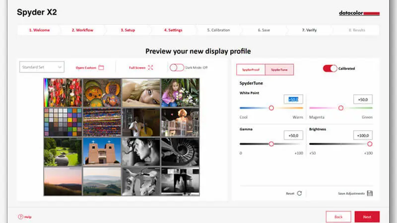Screen dimensions: 397x223
Task: Click the Brightness value input field
Action: coord(363,135)
